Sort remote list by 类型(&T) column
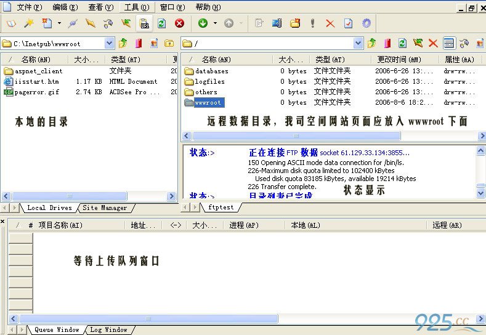Viewport: 486px width, 335px height. [341, 59]
